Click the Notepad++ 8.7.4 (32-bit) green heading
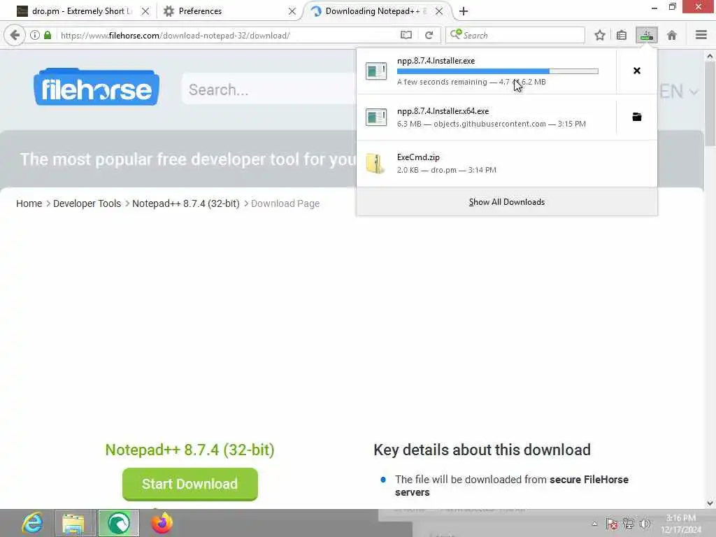 pos(189,450)
